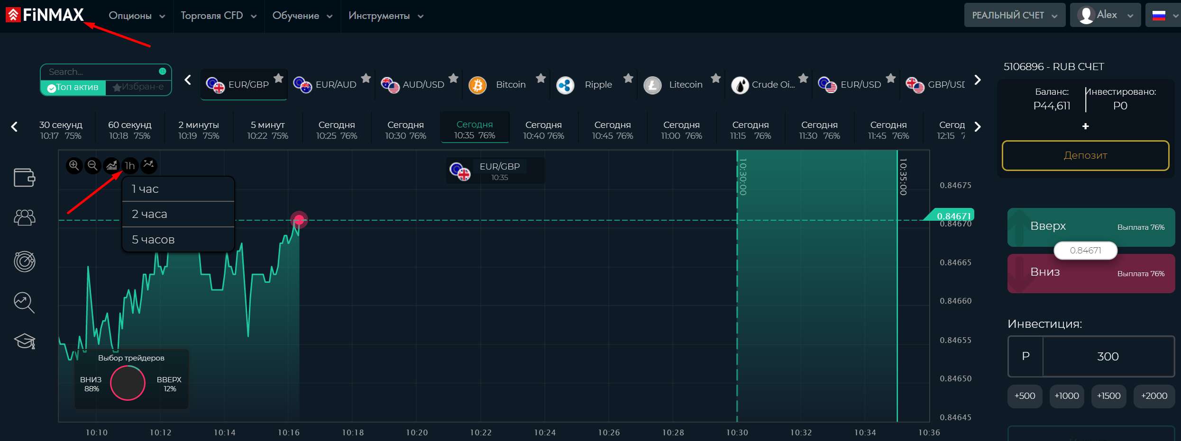Expand the Опционы menu
Image resolution: width=1181 pixels, height=441 pixels.
coord(137,16)
